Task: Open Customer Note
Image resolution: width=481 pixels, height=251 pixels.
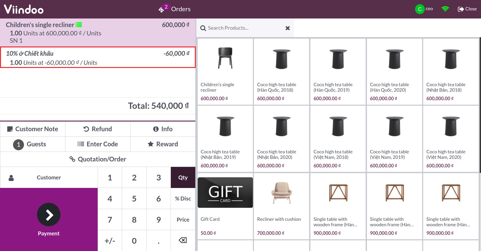Action: 33,129
